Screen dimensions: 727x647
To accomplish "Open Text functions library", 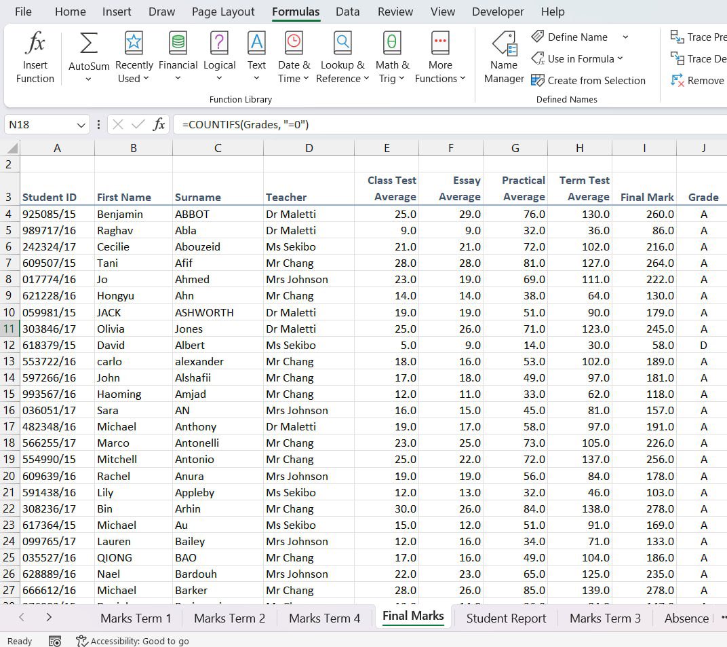I will point(256,58).
